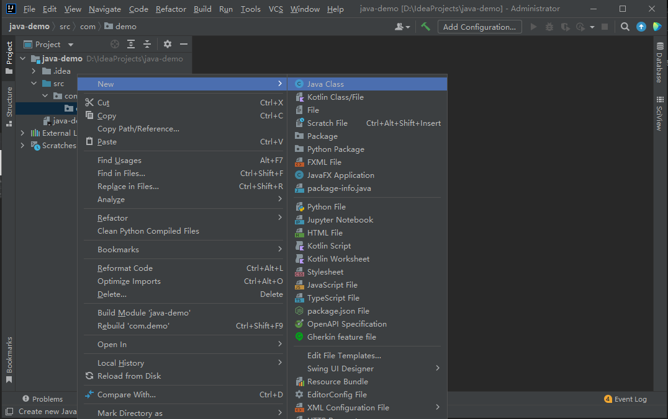
Task: Click Copy in the context menu
Action: point(184,116)
